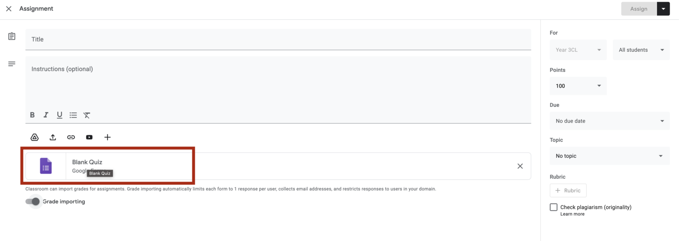This screenshot has height=241, width=679.
Task: Open the Create new plus menu
Action: (107, 137)
